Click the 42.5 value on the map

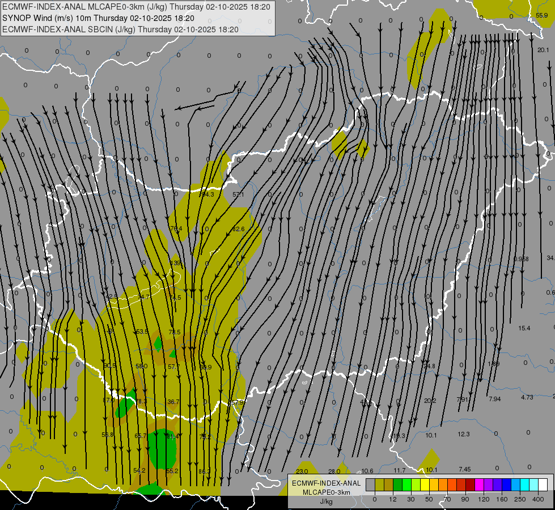coord(112,296)
